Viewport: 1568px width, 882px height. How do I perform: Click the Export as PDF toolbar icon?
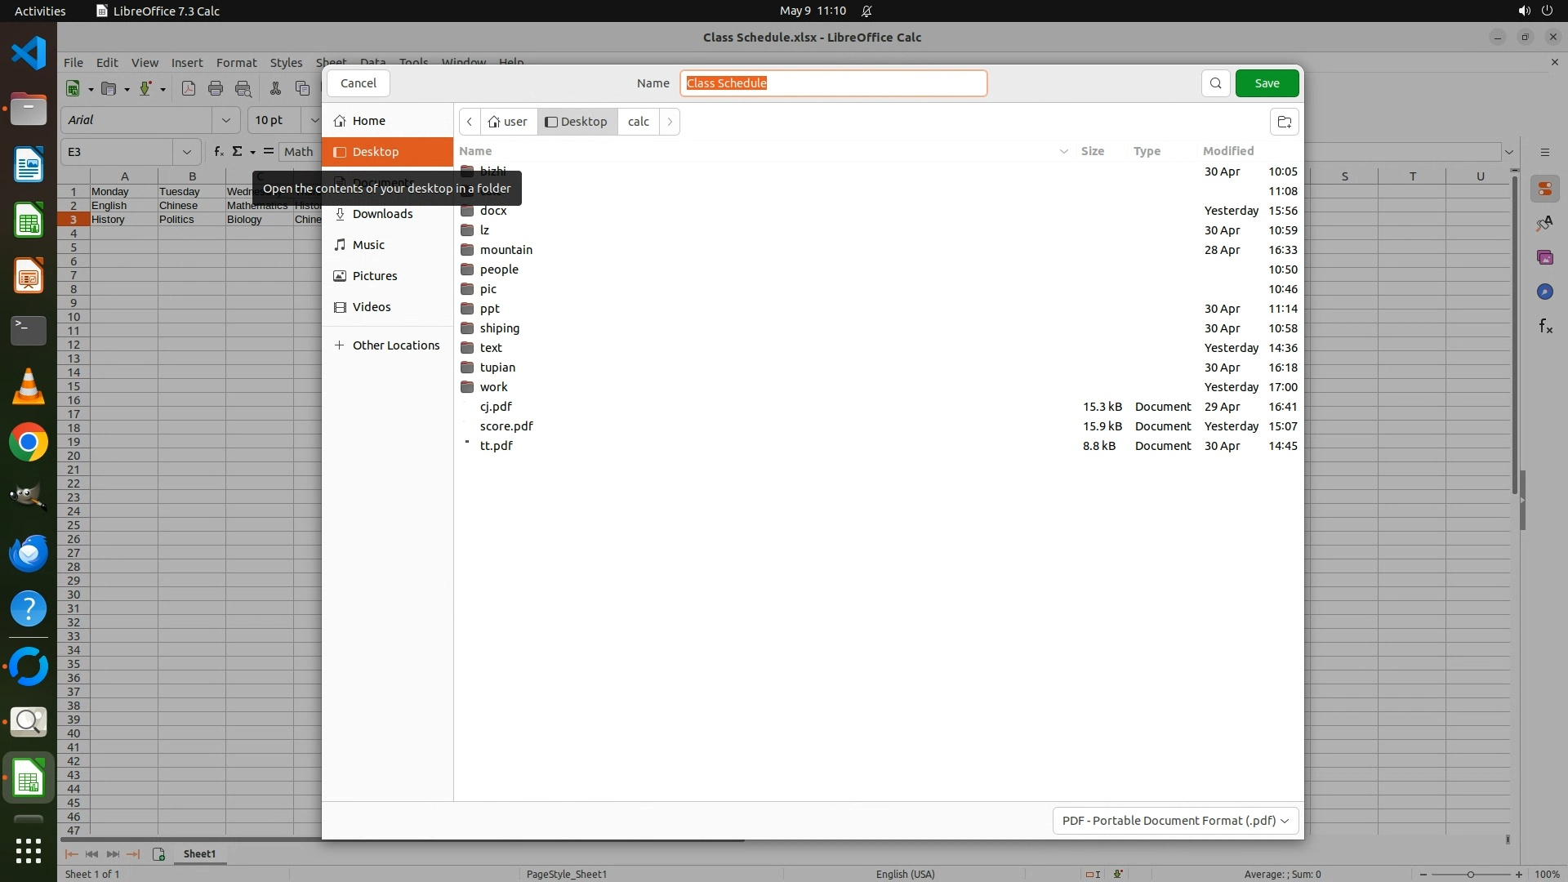pos(189,88)
